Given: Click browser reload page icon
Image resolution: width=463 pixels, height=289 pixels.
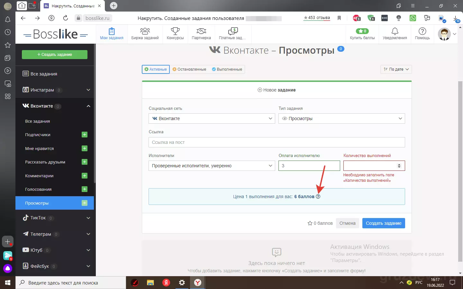Looking at the screenshot, I should (65, 18).
